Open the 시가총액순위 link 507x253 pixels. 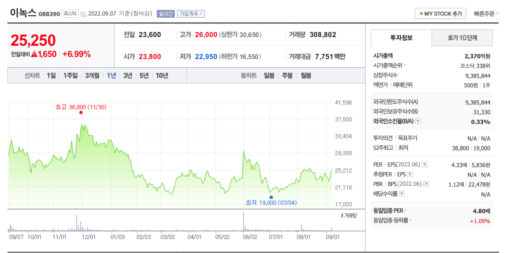388,65
